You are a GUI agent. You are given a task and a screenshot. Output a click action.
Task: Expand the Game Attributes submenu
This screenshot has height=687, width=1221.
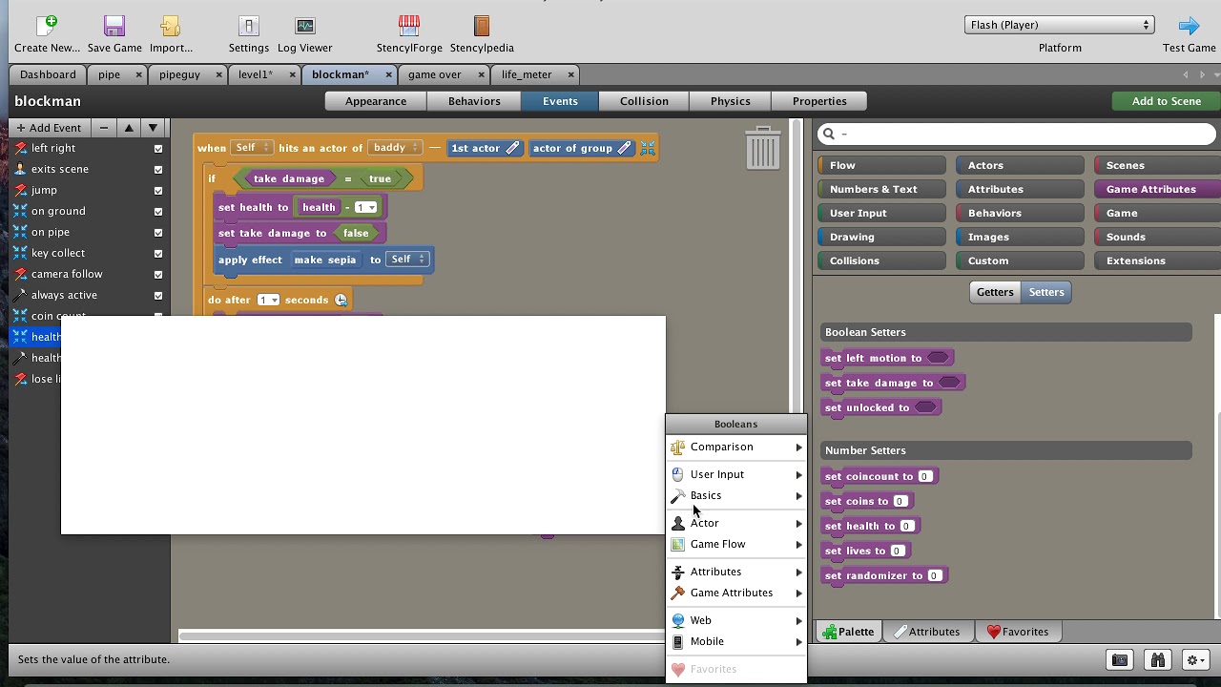(735, 593)
